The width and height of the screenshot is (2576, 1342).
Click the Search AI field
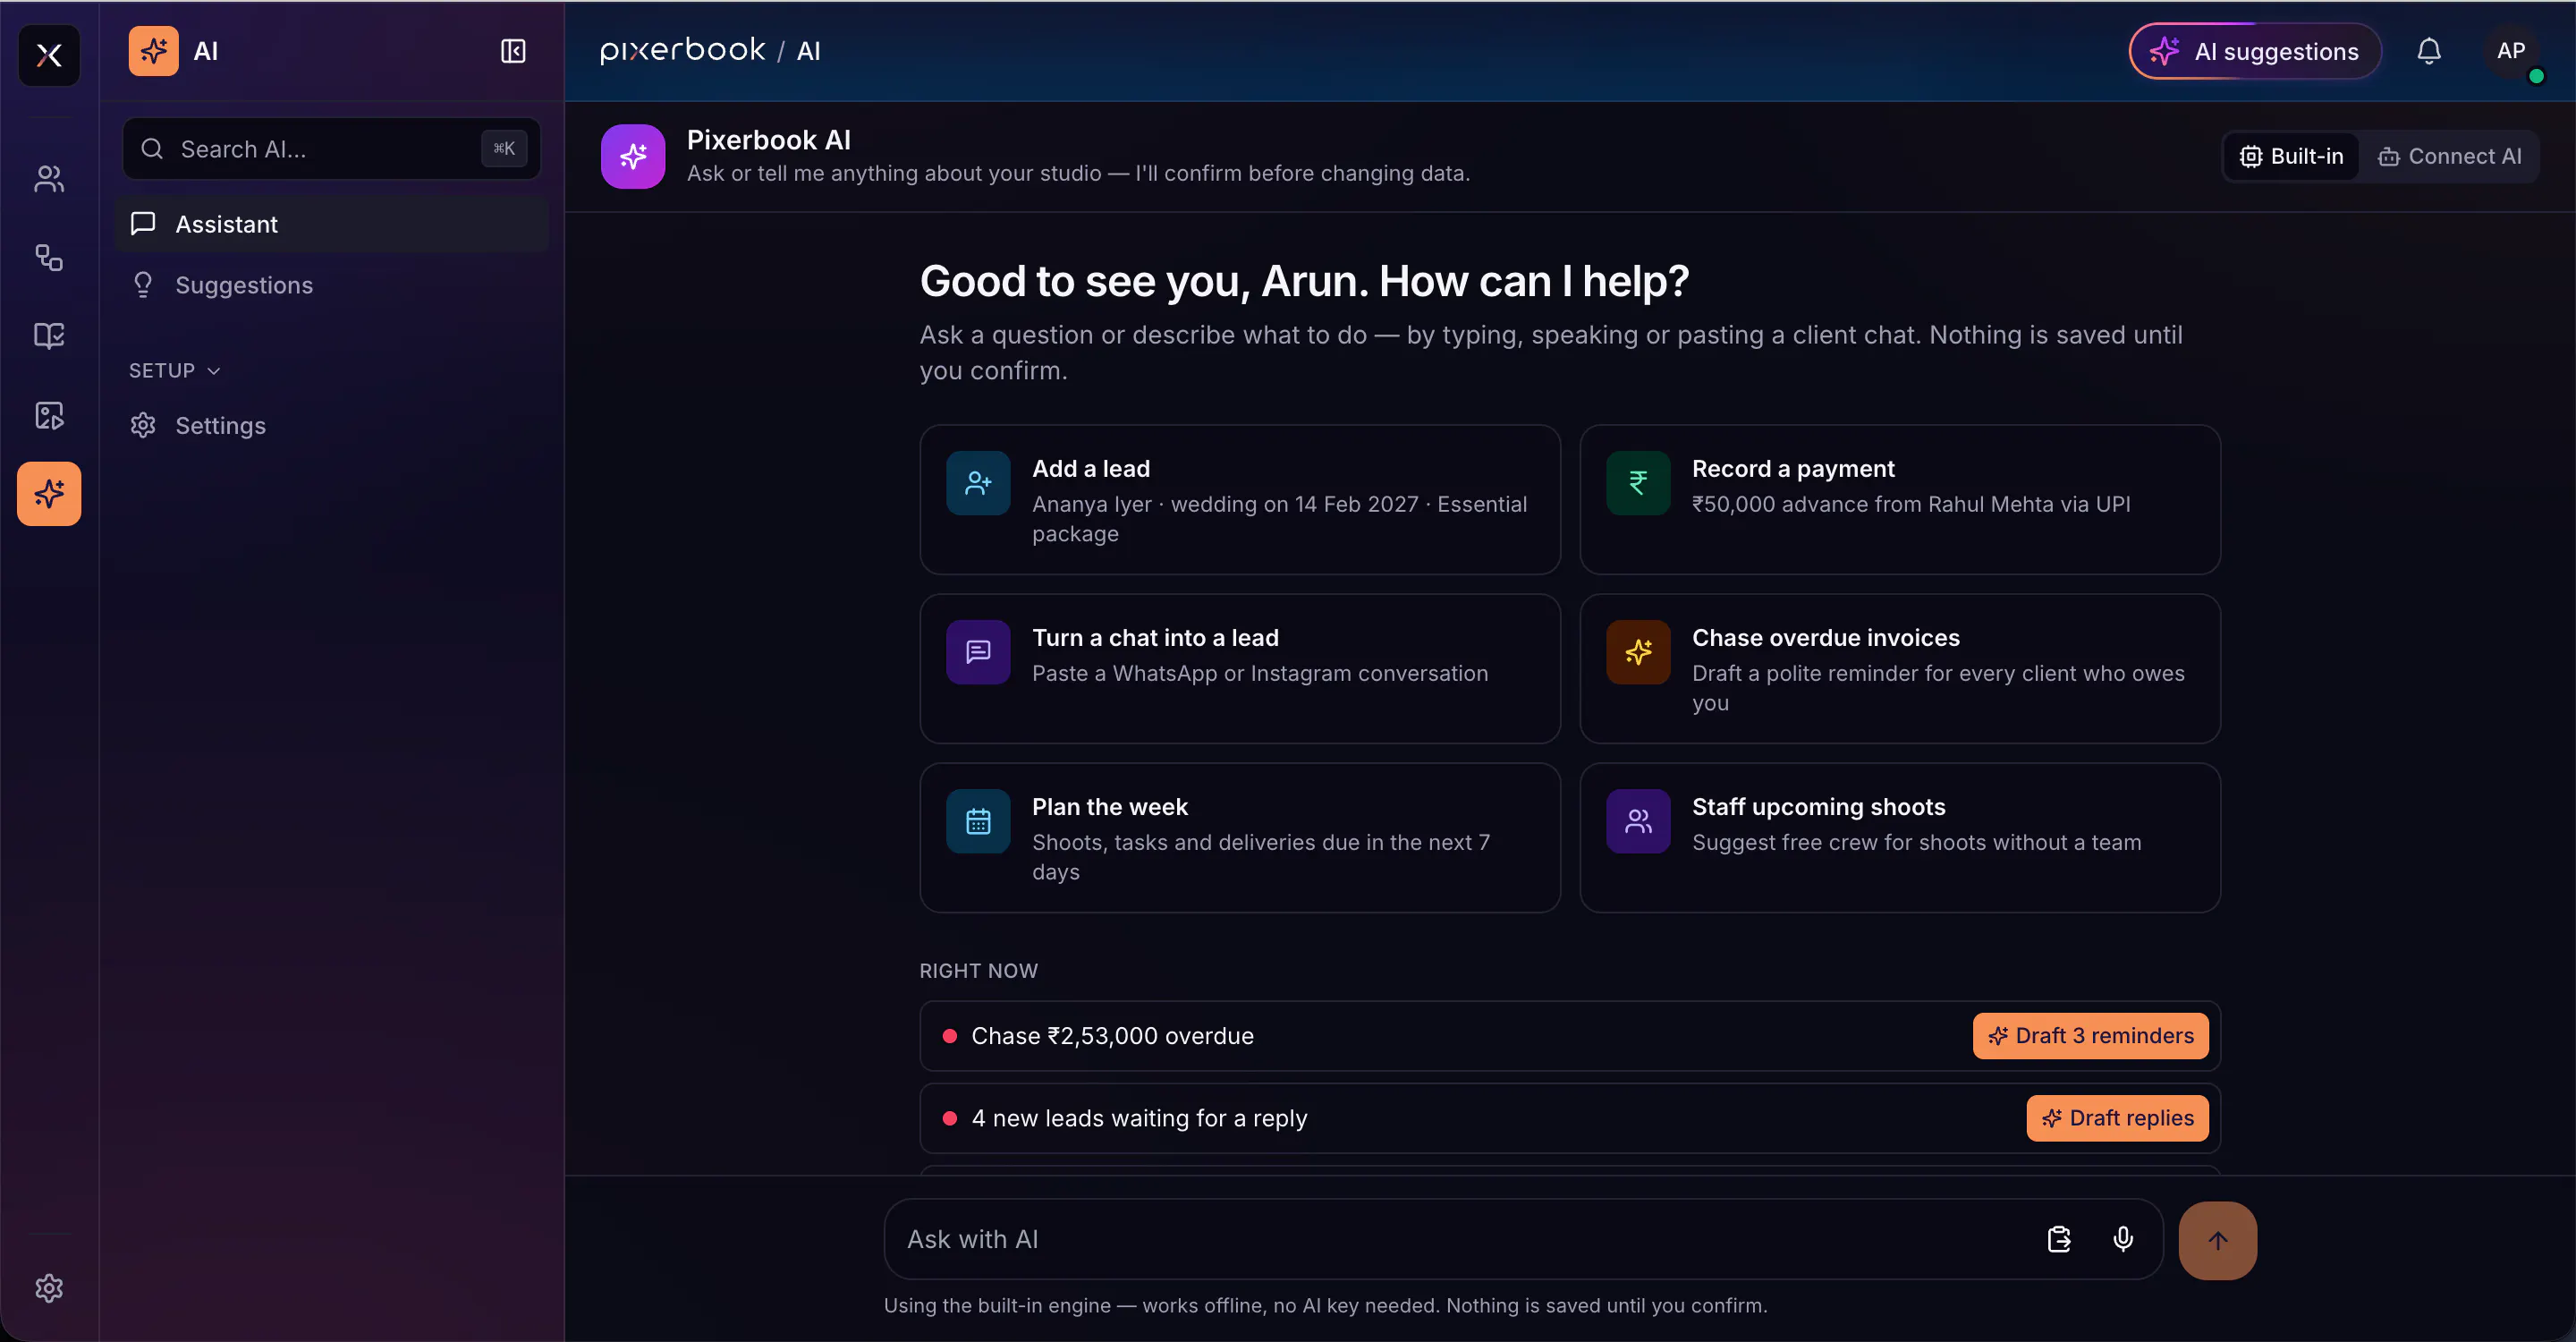(x=332, y=149)
